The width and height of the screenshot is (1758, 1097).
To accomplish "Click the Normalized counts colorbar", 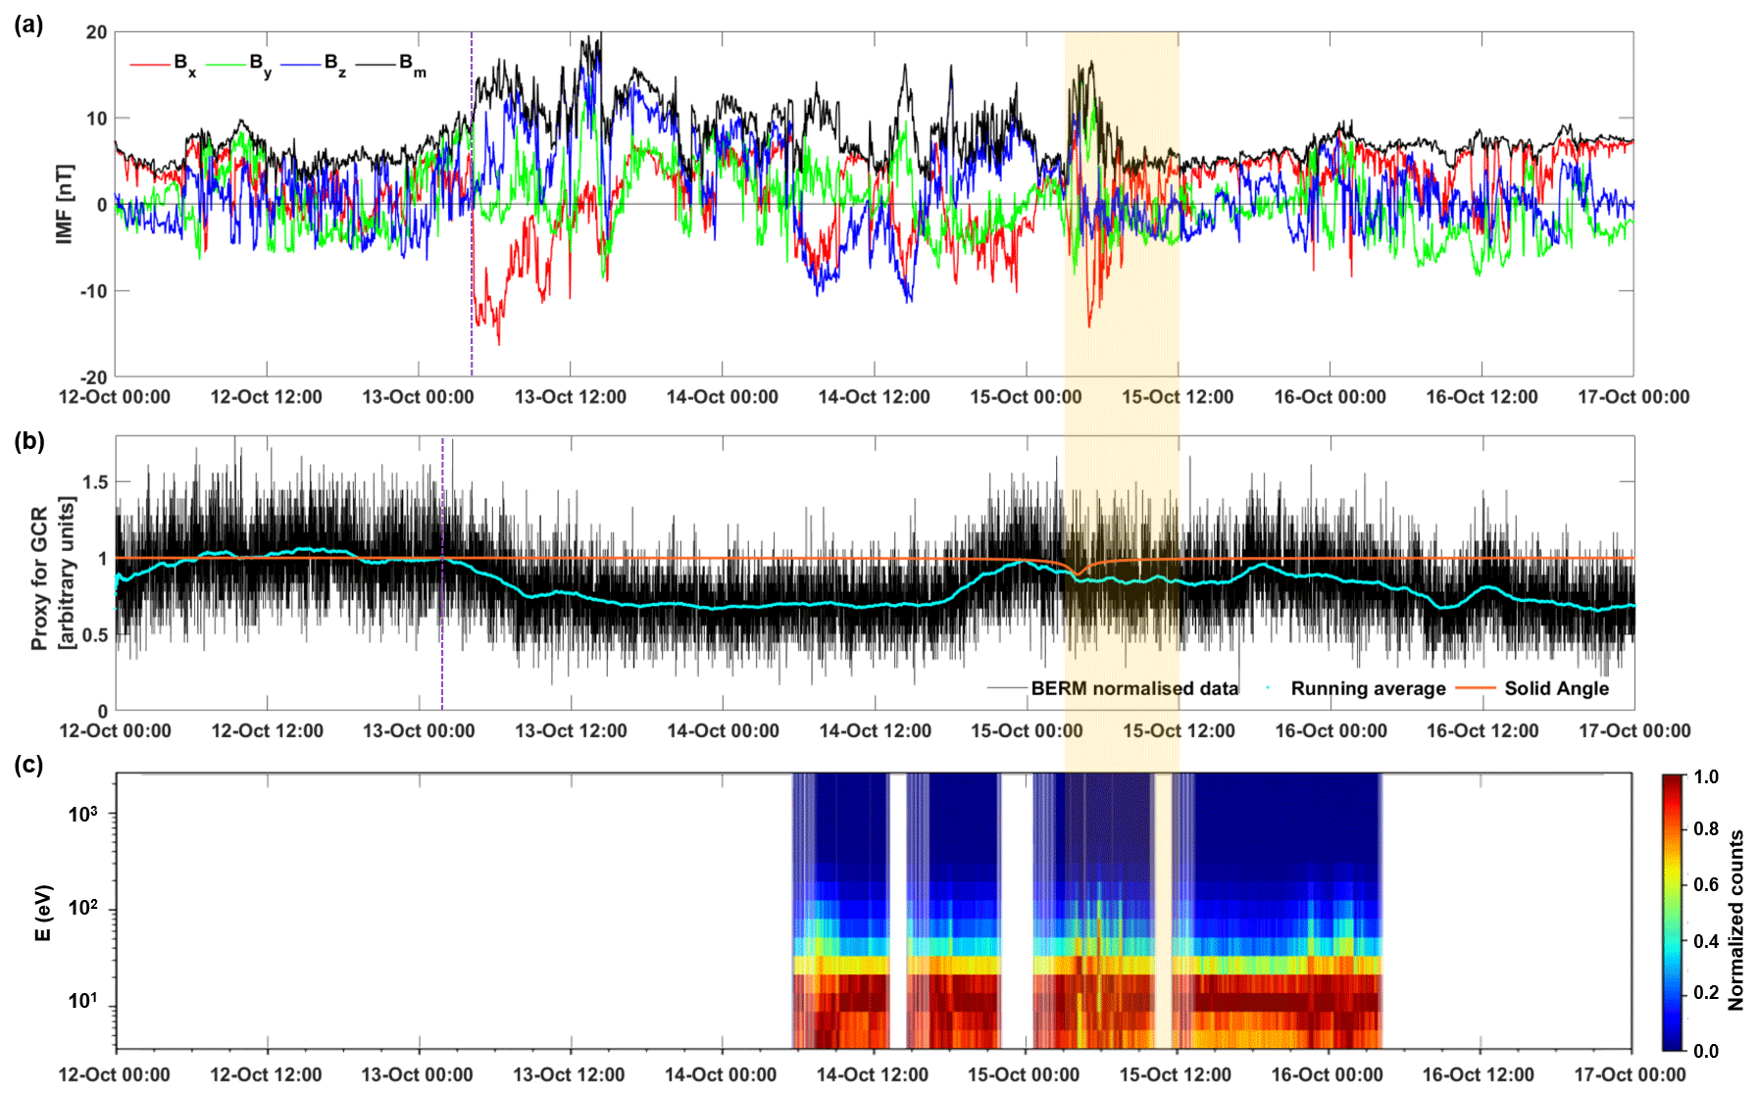I will coord(1672,912).
